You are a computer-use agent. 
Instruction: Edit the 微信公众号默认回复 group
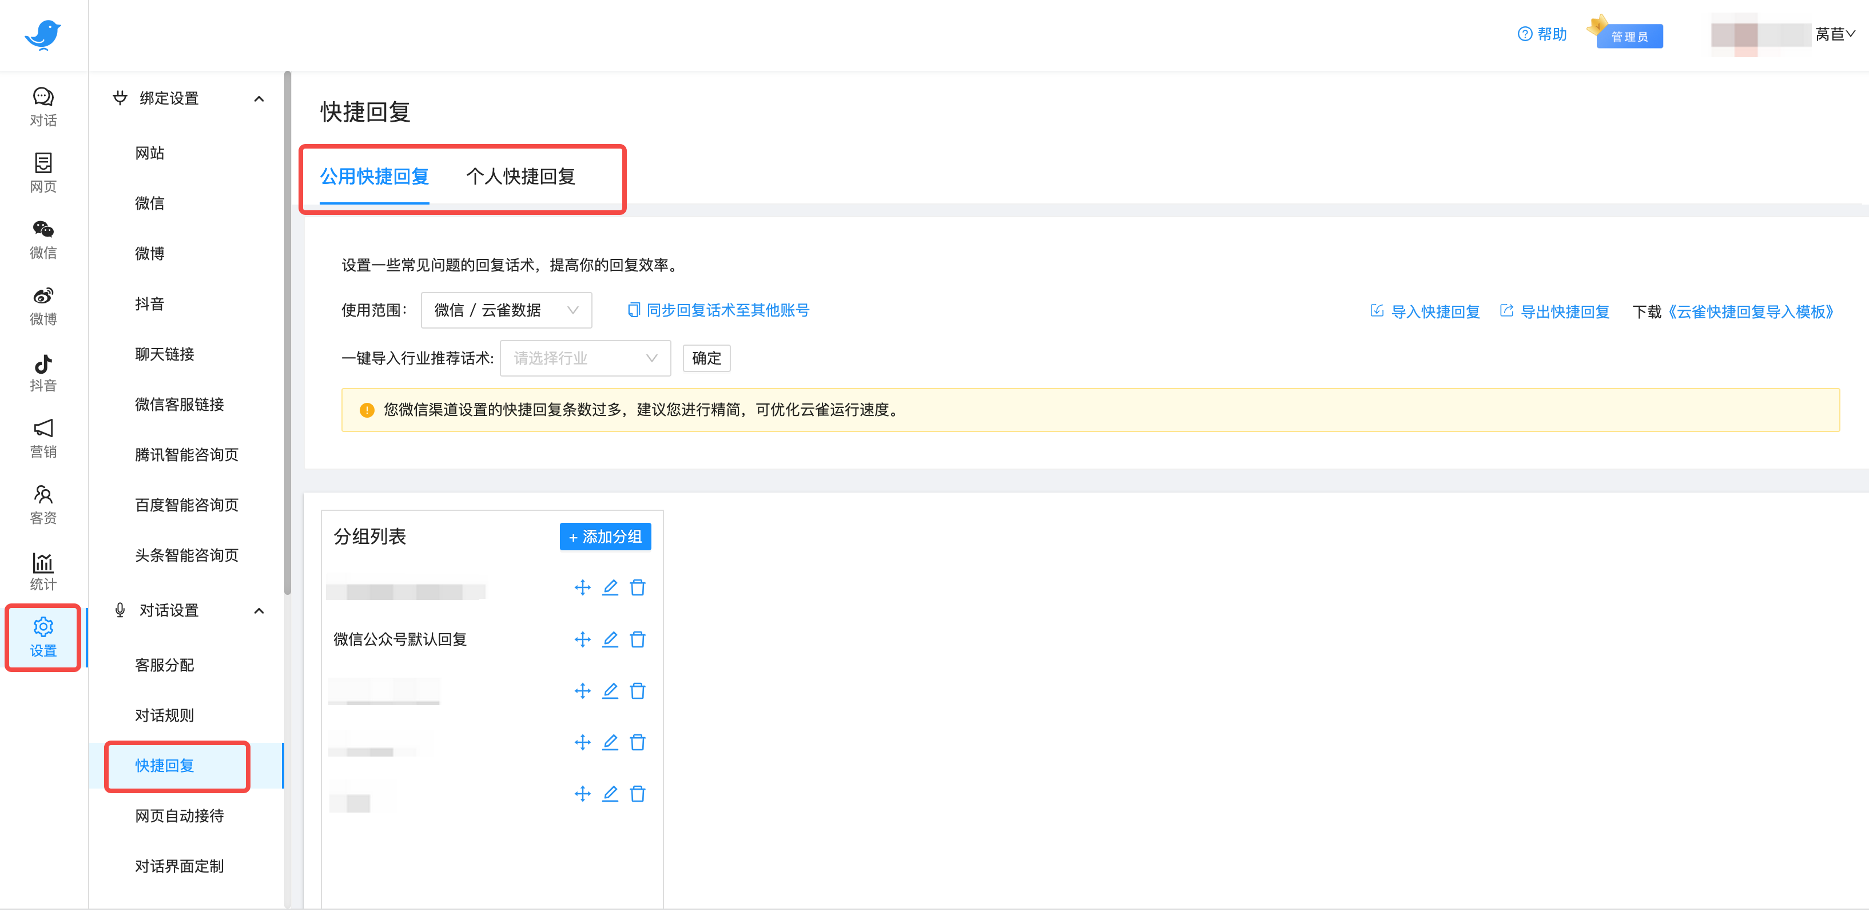click(x=610, y=639)
